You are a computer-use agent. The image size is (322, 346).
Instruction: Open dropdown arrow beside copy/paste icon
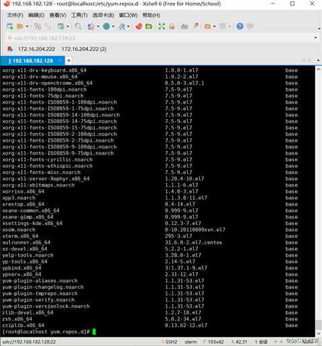click(98, 26)
